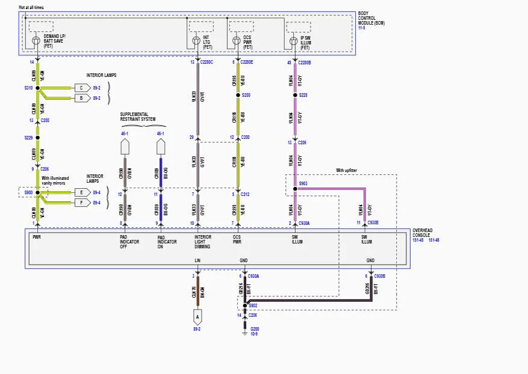Click the connector symbol labeled A

point(197,317)
